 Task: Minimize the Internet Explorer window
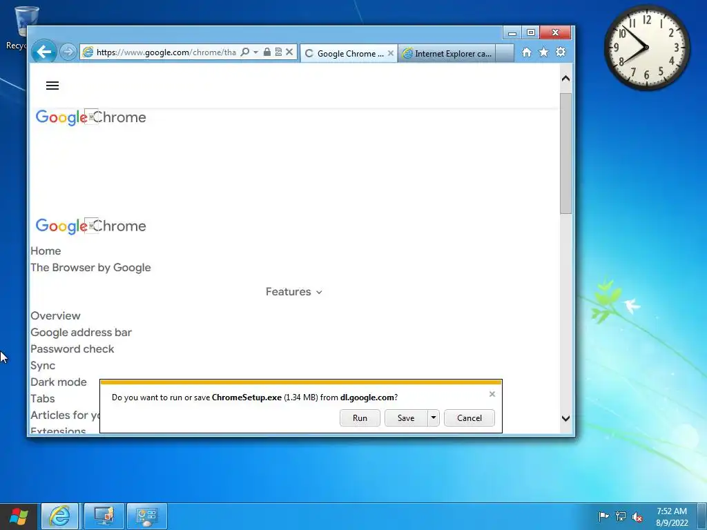coord(512,32)
